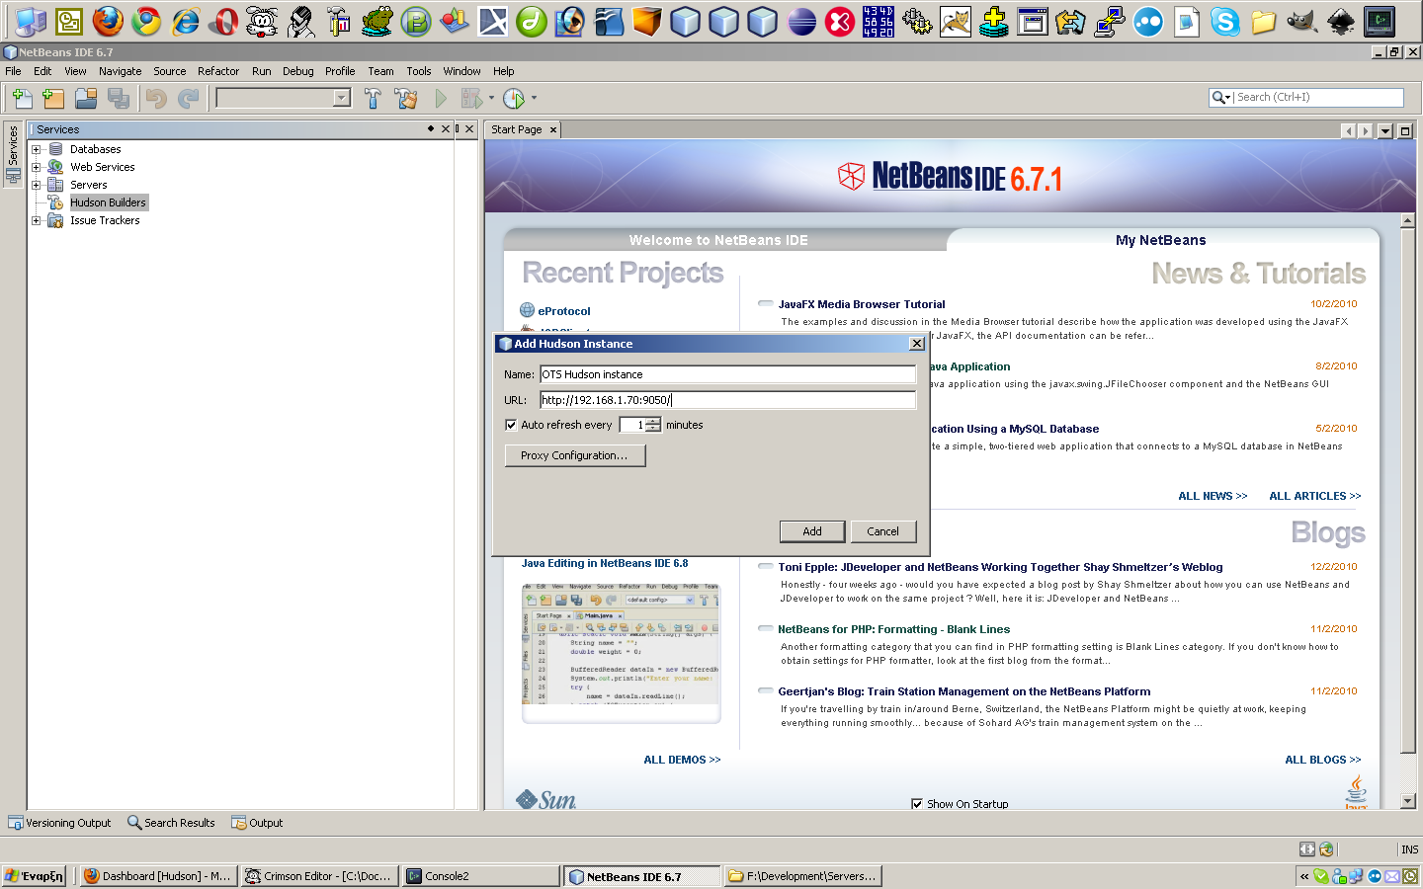Open the ALL ARTICLES link

(x=1315, y=496)
